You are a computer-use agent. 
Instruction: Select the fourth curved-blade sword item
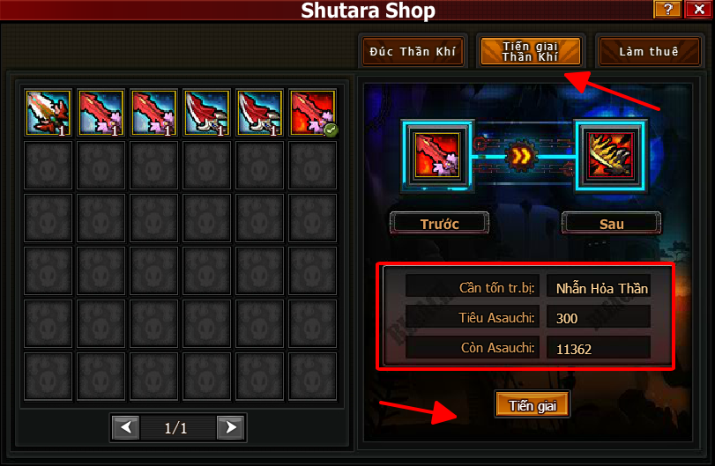click(206, 113)
